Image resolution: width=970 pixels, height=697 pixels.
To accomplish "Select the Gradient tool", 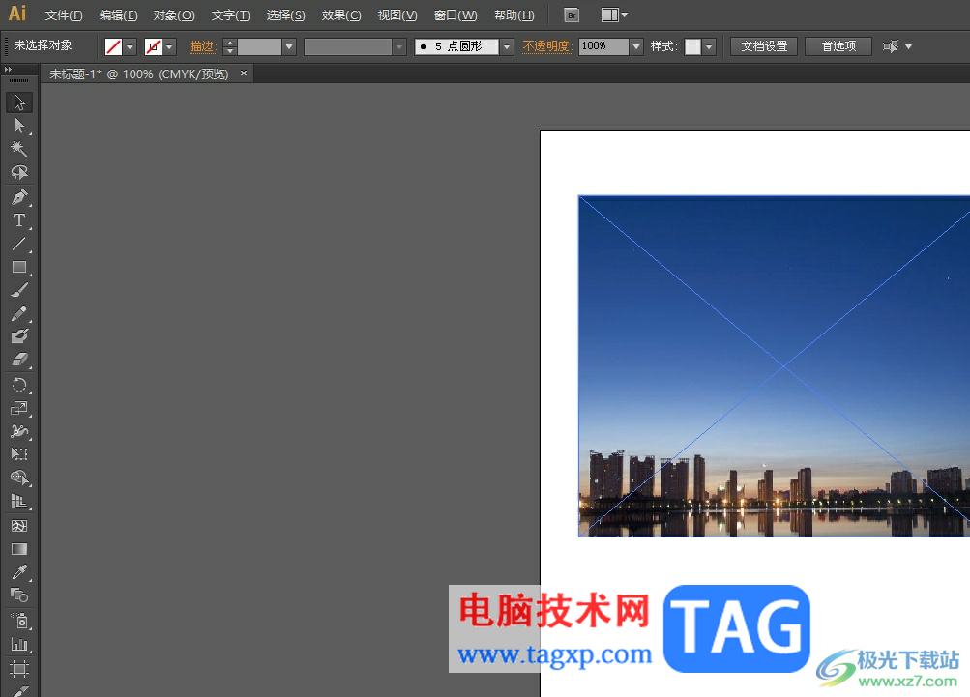I will pyautogui.click(x=19, y=549).
